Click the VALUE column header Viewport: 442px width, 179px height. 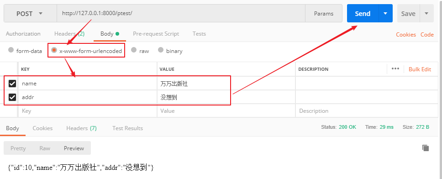pos(167,69)
